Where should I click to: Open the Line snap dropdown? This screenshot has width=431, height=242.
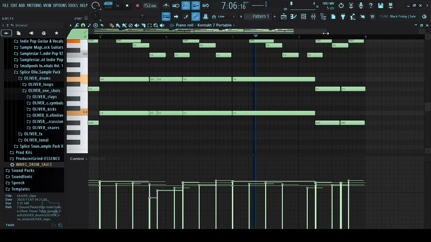[x=226, y=16]
